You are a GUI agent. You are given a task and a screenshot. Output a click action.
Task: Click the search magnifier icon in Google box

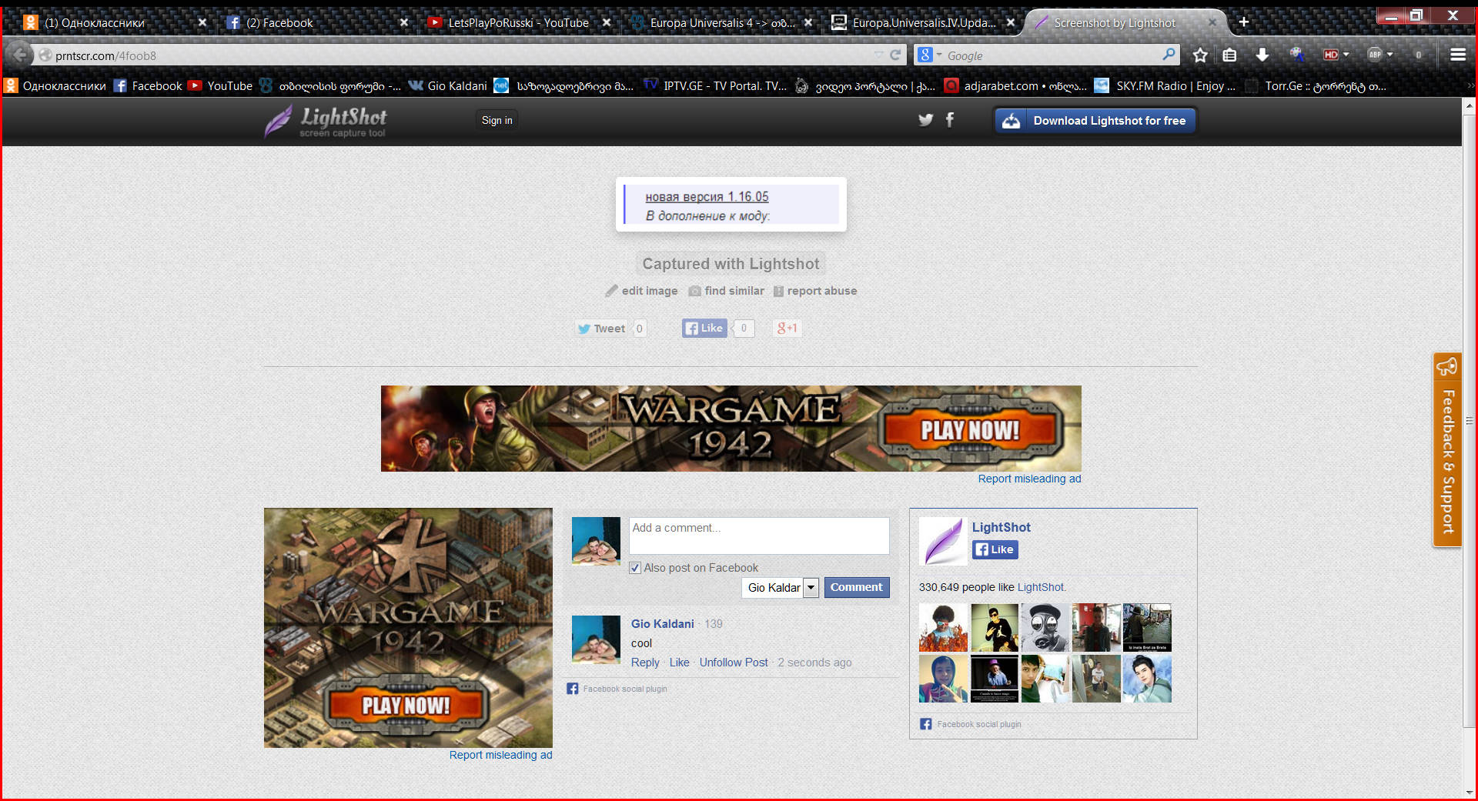coord(1169,55)
